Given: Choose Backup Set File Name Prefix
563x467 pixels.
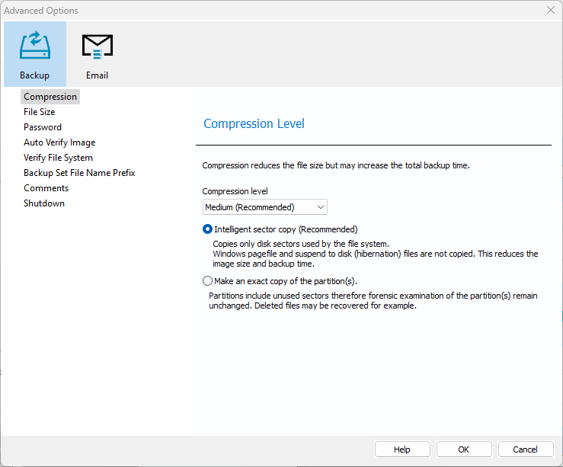Looking at the screenshot, I should pyautogui.click(x=79, y=173).
